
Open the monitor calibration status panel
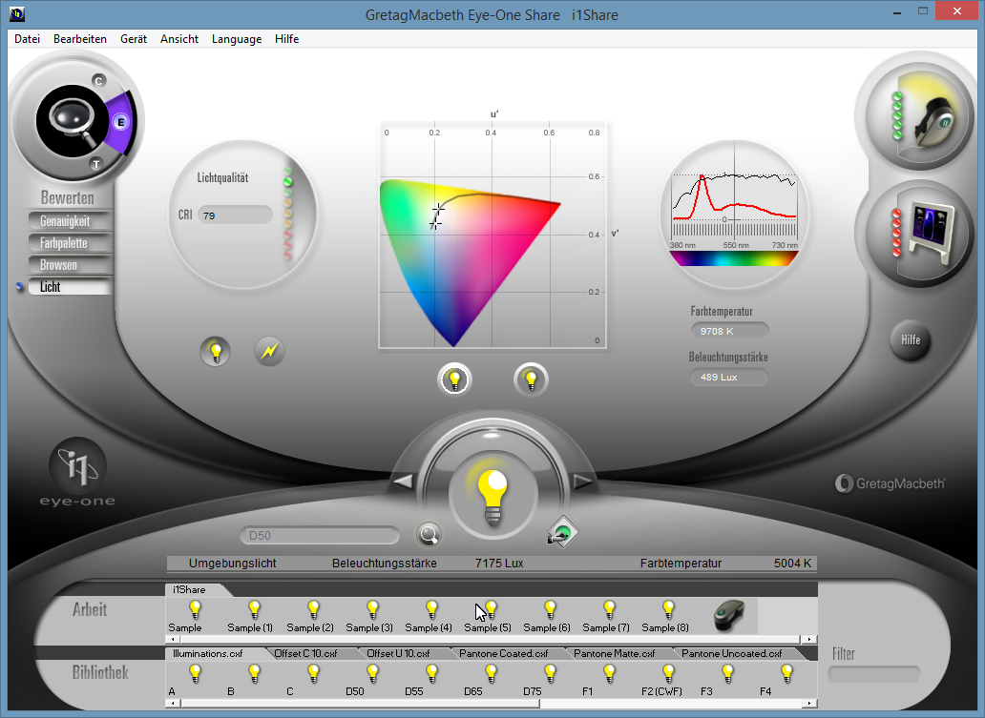[920, 235]
